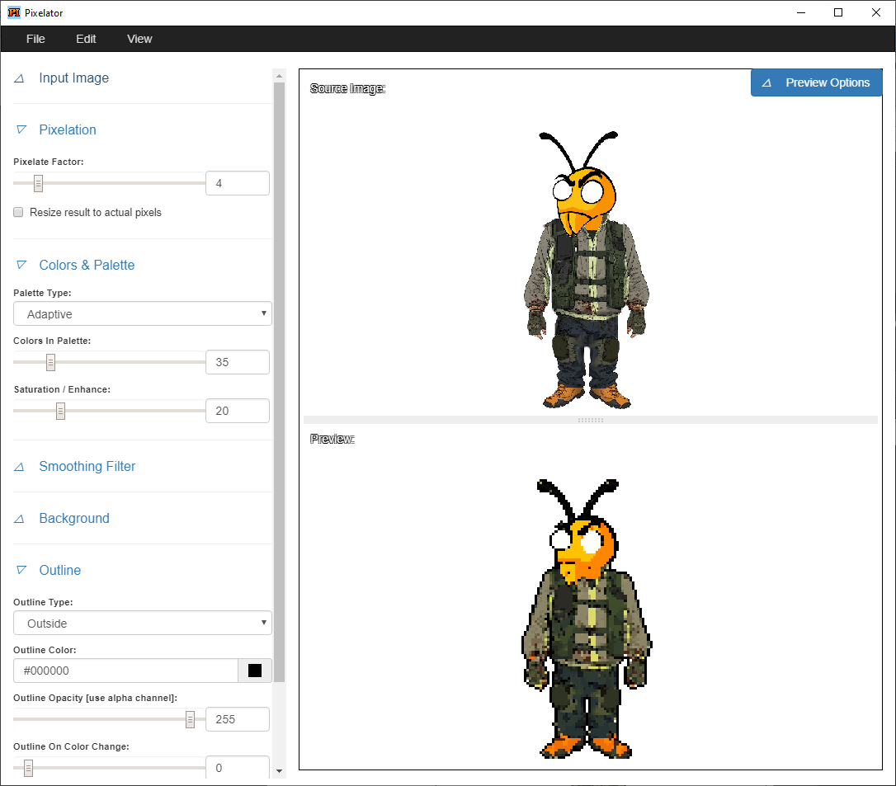Collapse the Outline section
This screenshot has height=786, width=896.
tap(60, 570)
